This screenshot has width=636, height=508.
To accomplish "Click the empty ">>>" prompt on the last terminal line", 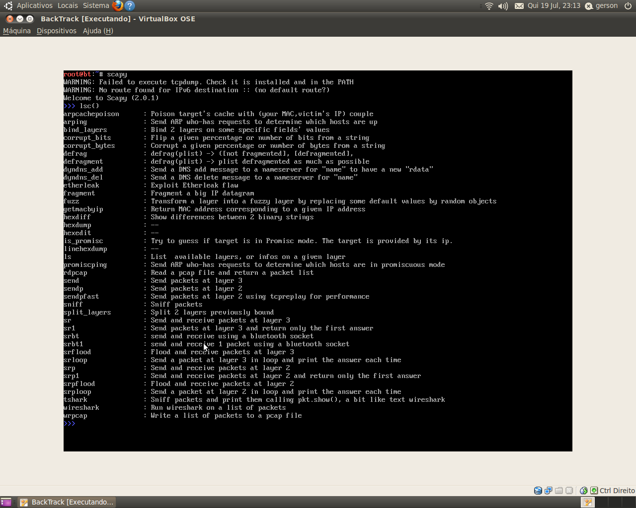I will [x=70, y=424].
